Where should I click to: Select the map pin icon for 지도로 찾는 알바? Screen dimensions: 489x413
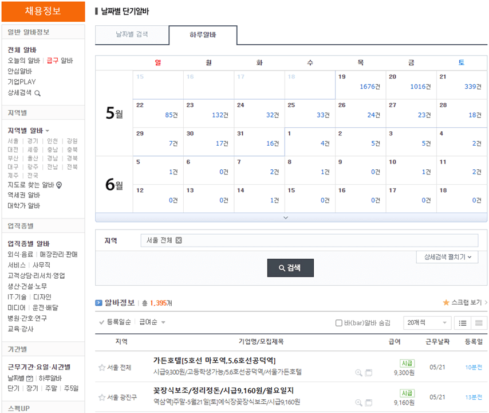[x=59, y=185]
